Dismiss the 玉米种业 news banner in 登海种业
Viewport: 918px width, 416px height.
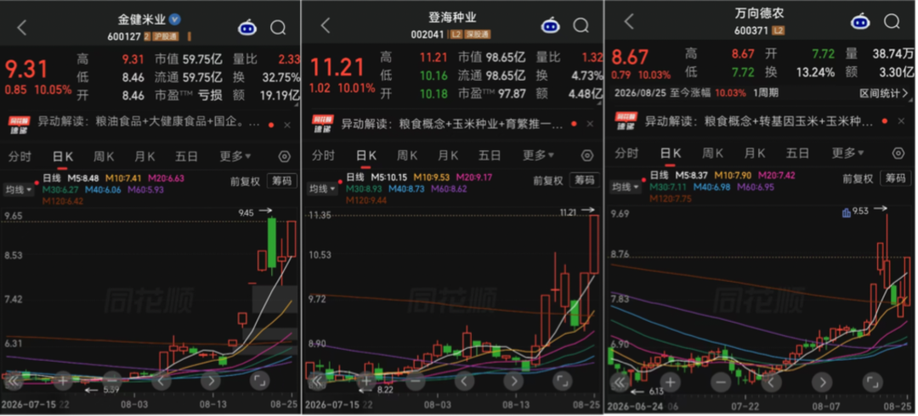590,124
